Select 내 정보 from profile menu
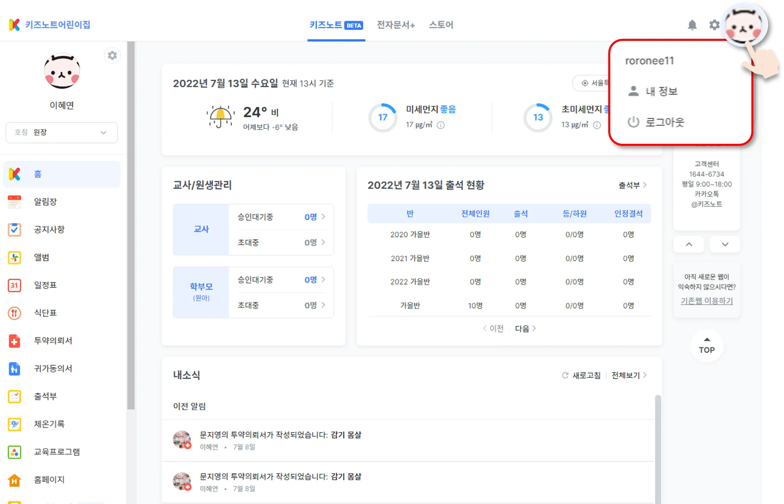 tap(661, 91)
